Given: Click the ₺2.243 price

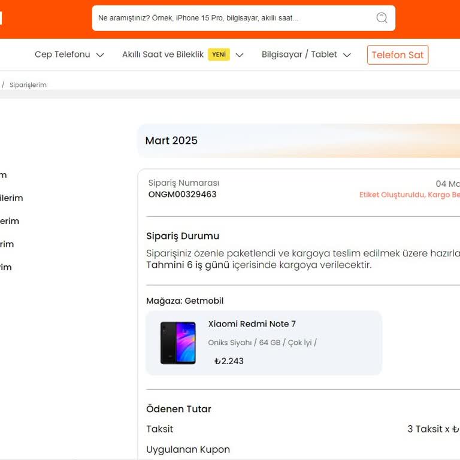Looking at the screenshot, I should [x=229, y=361].
